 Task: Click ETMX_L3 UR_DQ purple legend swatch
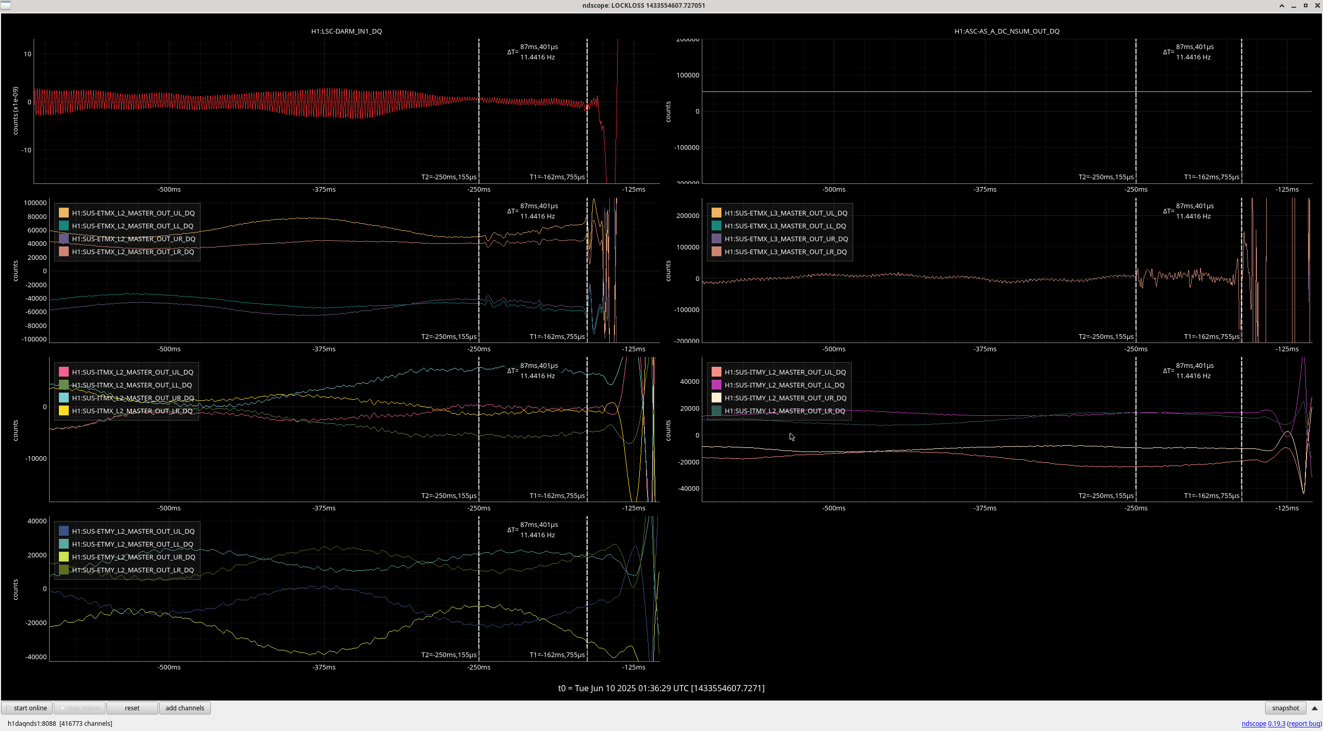click(716, 239)
